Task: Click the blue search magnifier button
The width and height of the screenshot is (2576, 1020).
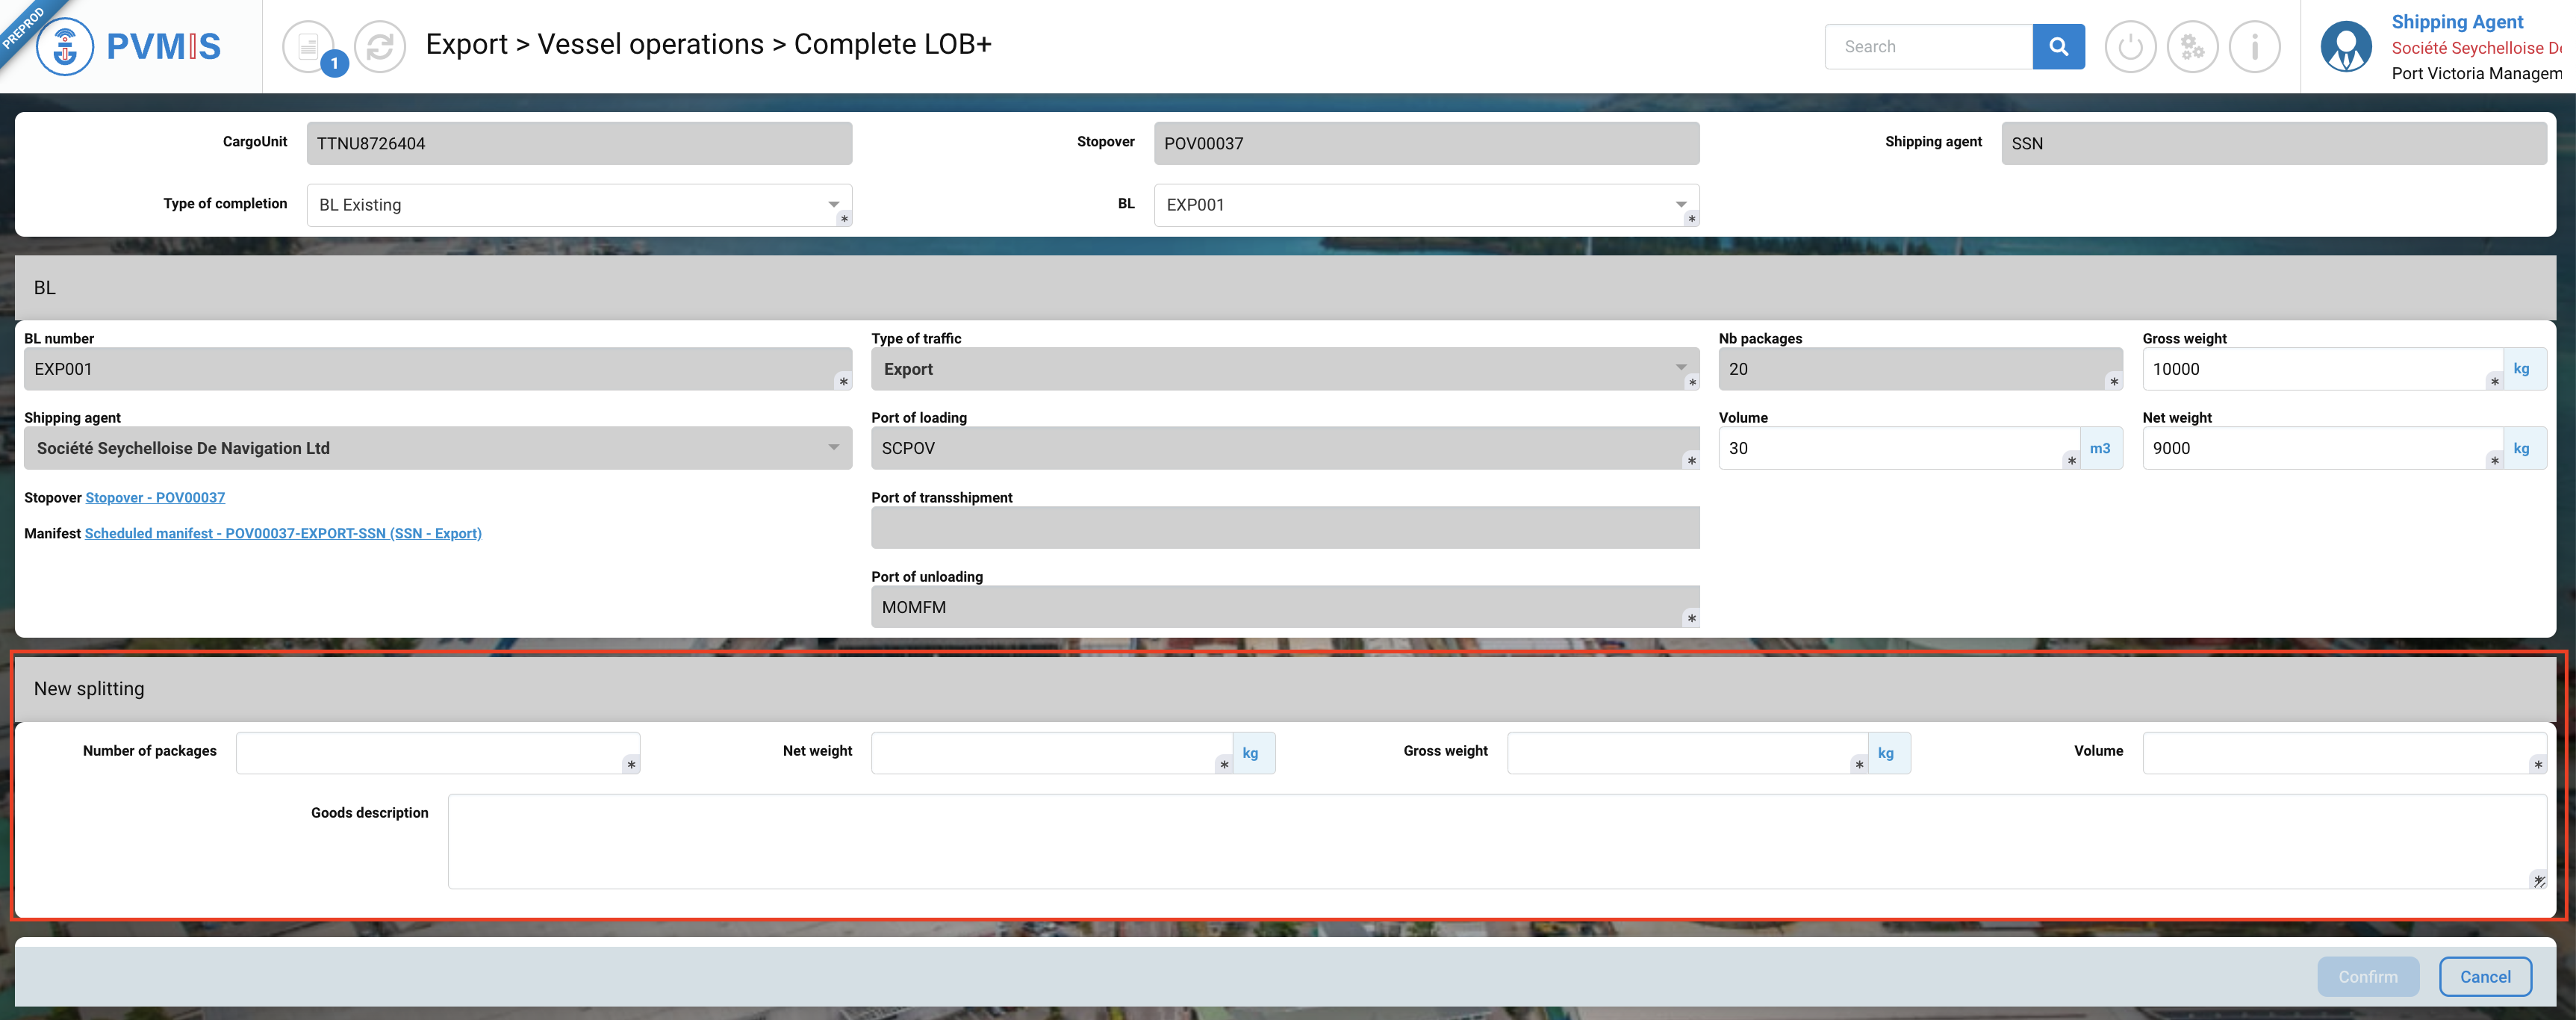Action: 2058,46
